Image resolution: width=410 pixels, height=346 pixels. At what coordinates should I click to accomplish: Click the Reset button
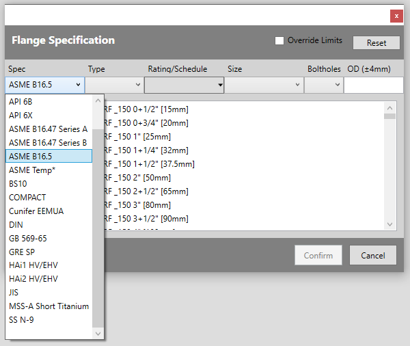[377, 42]
